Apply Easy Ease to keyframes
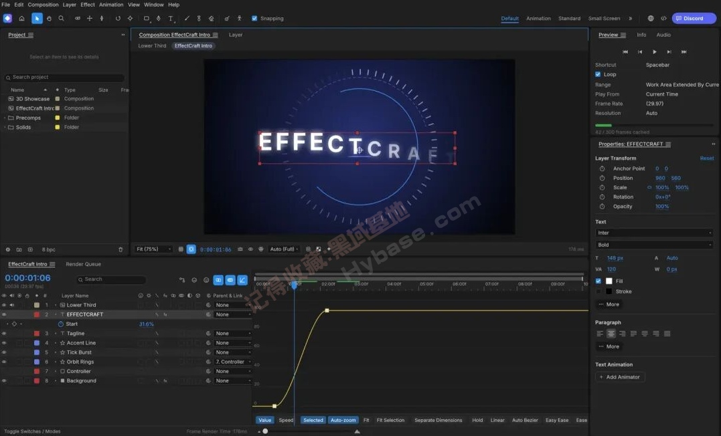 click(x=557, y=421)
